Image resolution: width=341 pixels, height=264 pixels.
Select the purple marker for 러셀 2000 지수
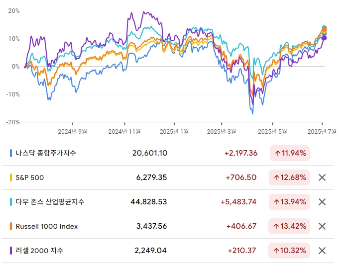point(11,251)
